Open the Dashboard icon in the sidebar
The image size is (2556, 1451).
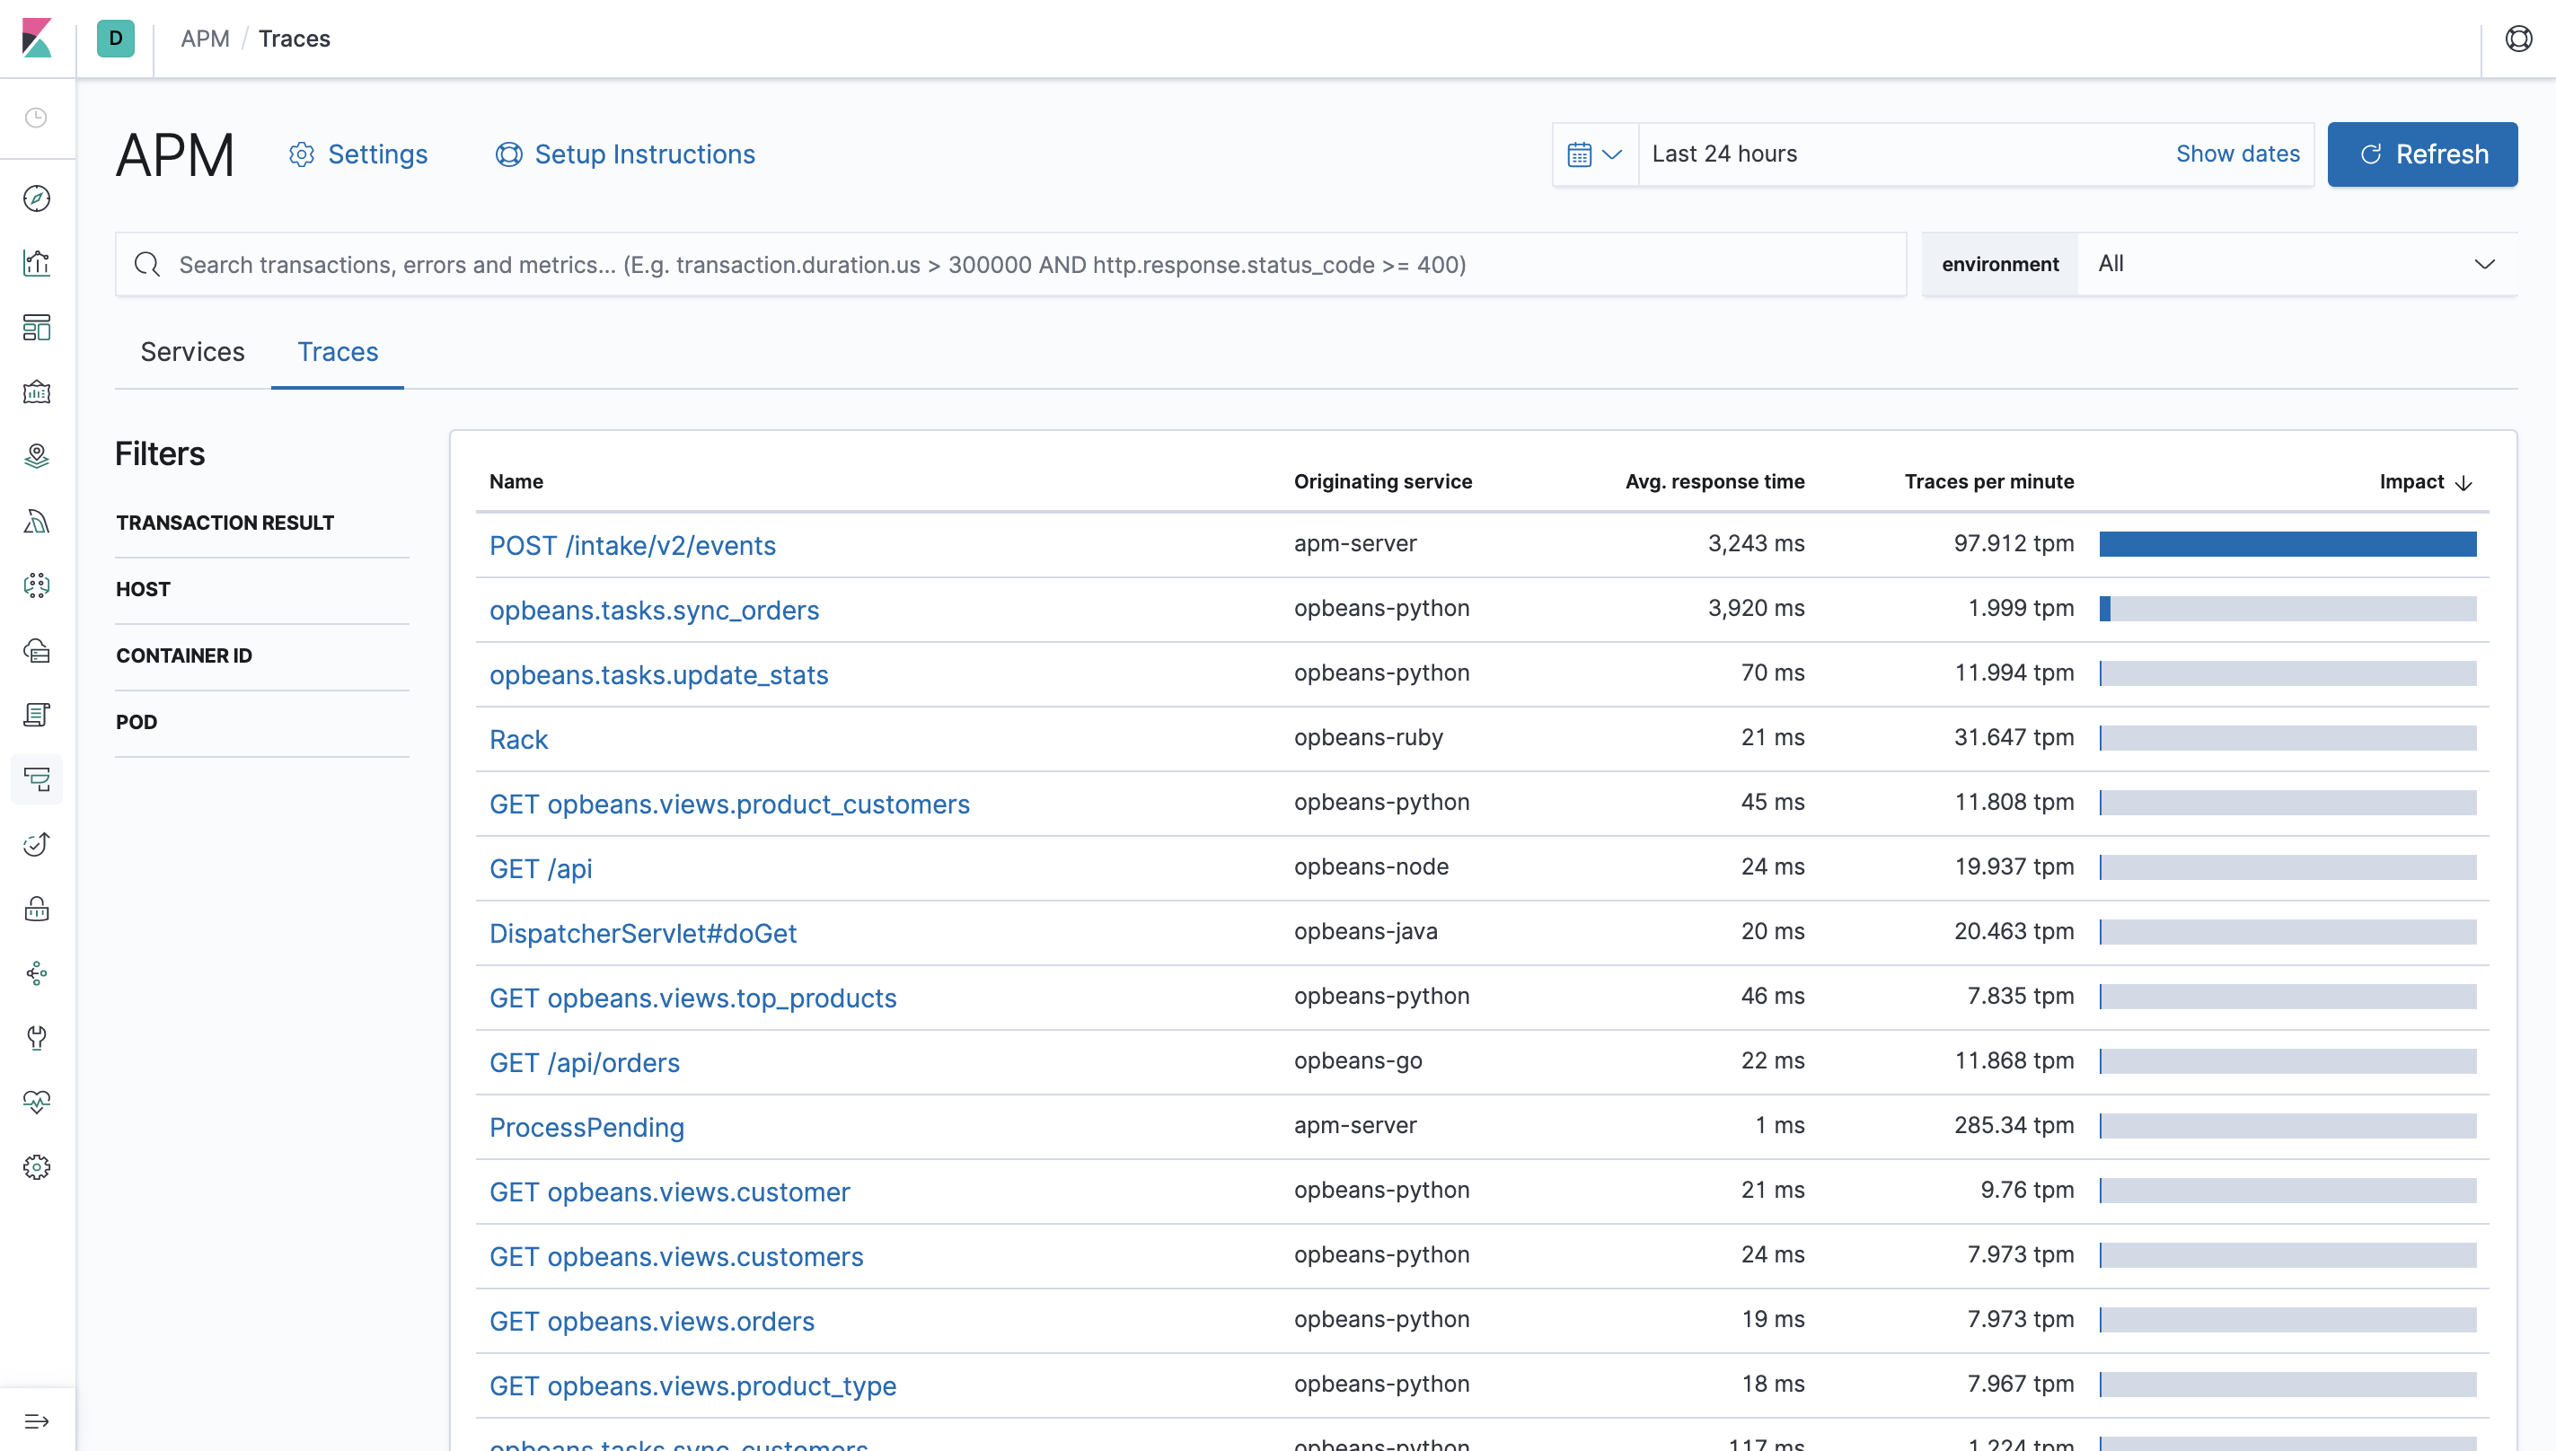37,327
